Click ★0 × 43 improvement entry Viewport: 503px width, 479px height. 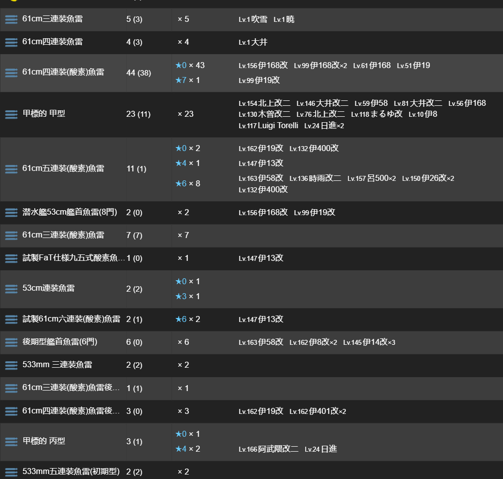point(190,66)
